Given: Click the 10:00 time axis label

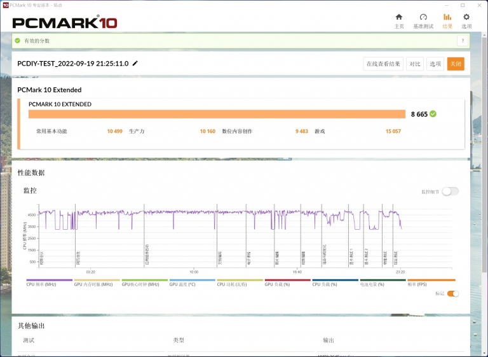Looking at the screenshot, I should 194,272.
